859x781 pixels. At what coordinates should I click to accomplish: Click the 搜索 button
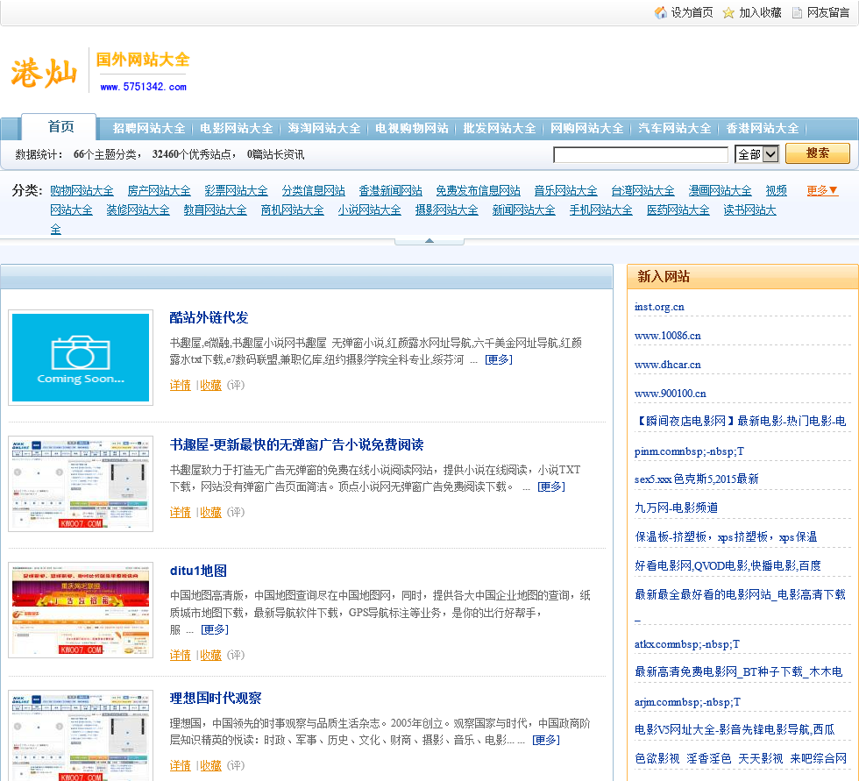(817, 153)
